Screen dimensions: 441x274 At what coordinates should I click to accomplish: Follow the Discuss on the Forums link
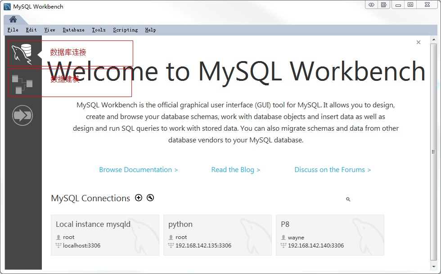[x=333, y=170]
